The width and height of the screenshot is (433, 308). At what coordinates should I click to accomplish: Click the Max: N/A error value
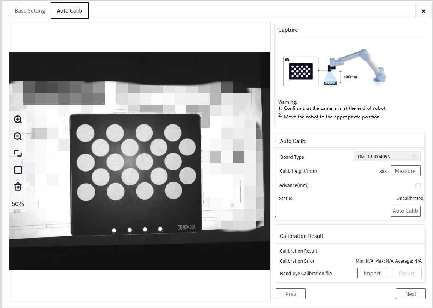click(384, 261)
